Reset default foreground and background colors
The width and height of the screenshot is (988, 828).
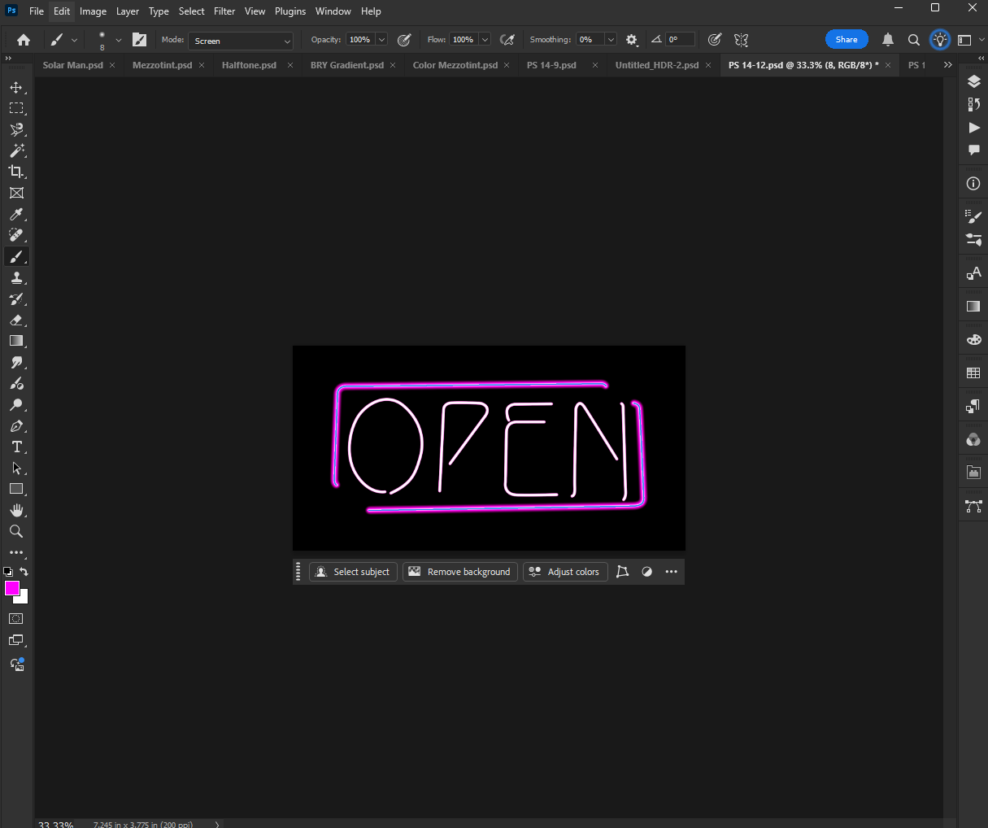tap(8, 572)
